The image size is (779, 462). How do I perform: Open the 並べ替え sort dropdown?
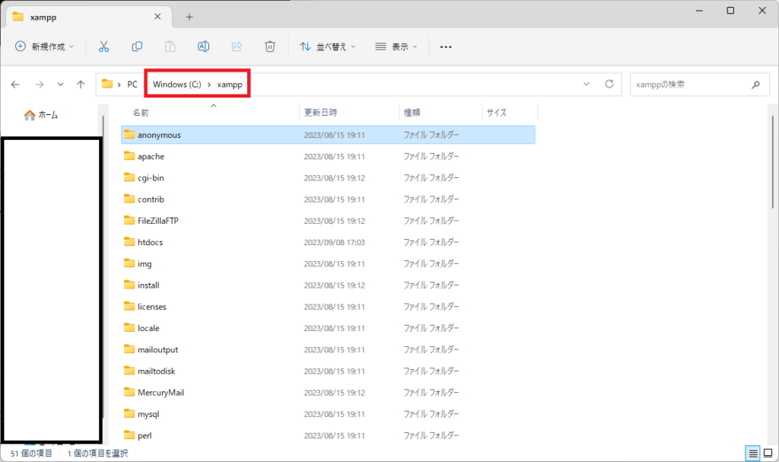327,46
